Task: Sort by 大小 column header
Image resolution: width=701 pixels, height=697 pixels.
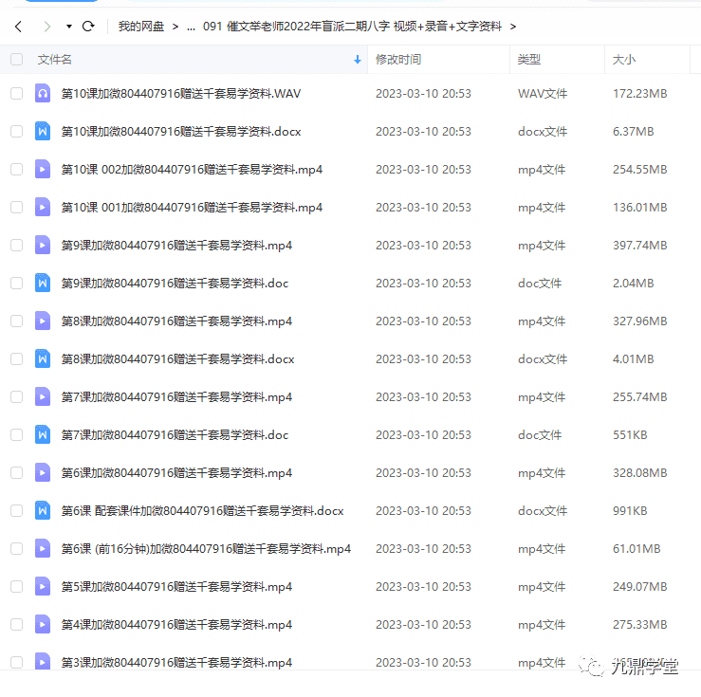Action: pyautogui.click(x=624, y=60)
